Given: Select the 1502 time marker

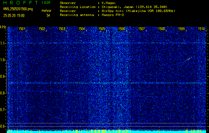Looking at the screenshot, I should 42,29.
